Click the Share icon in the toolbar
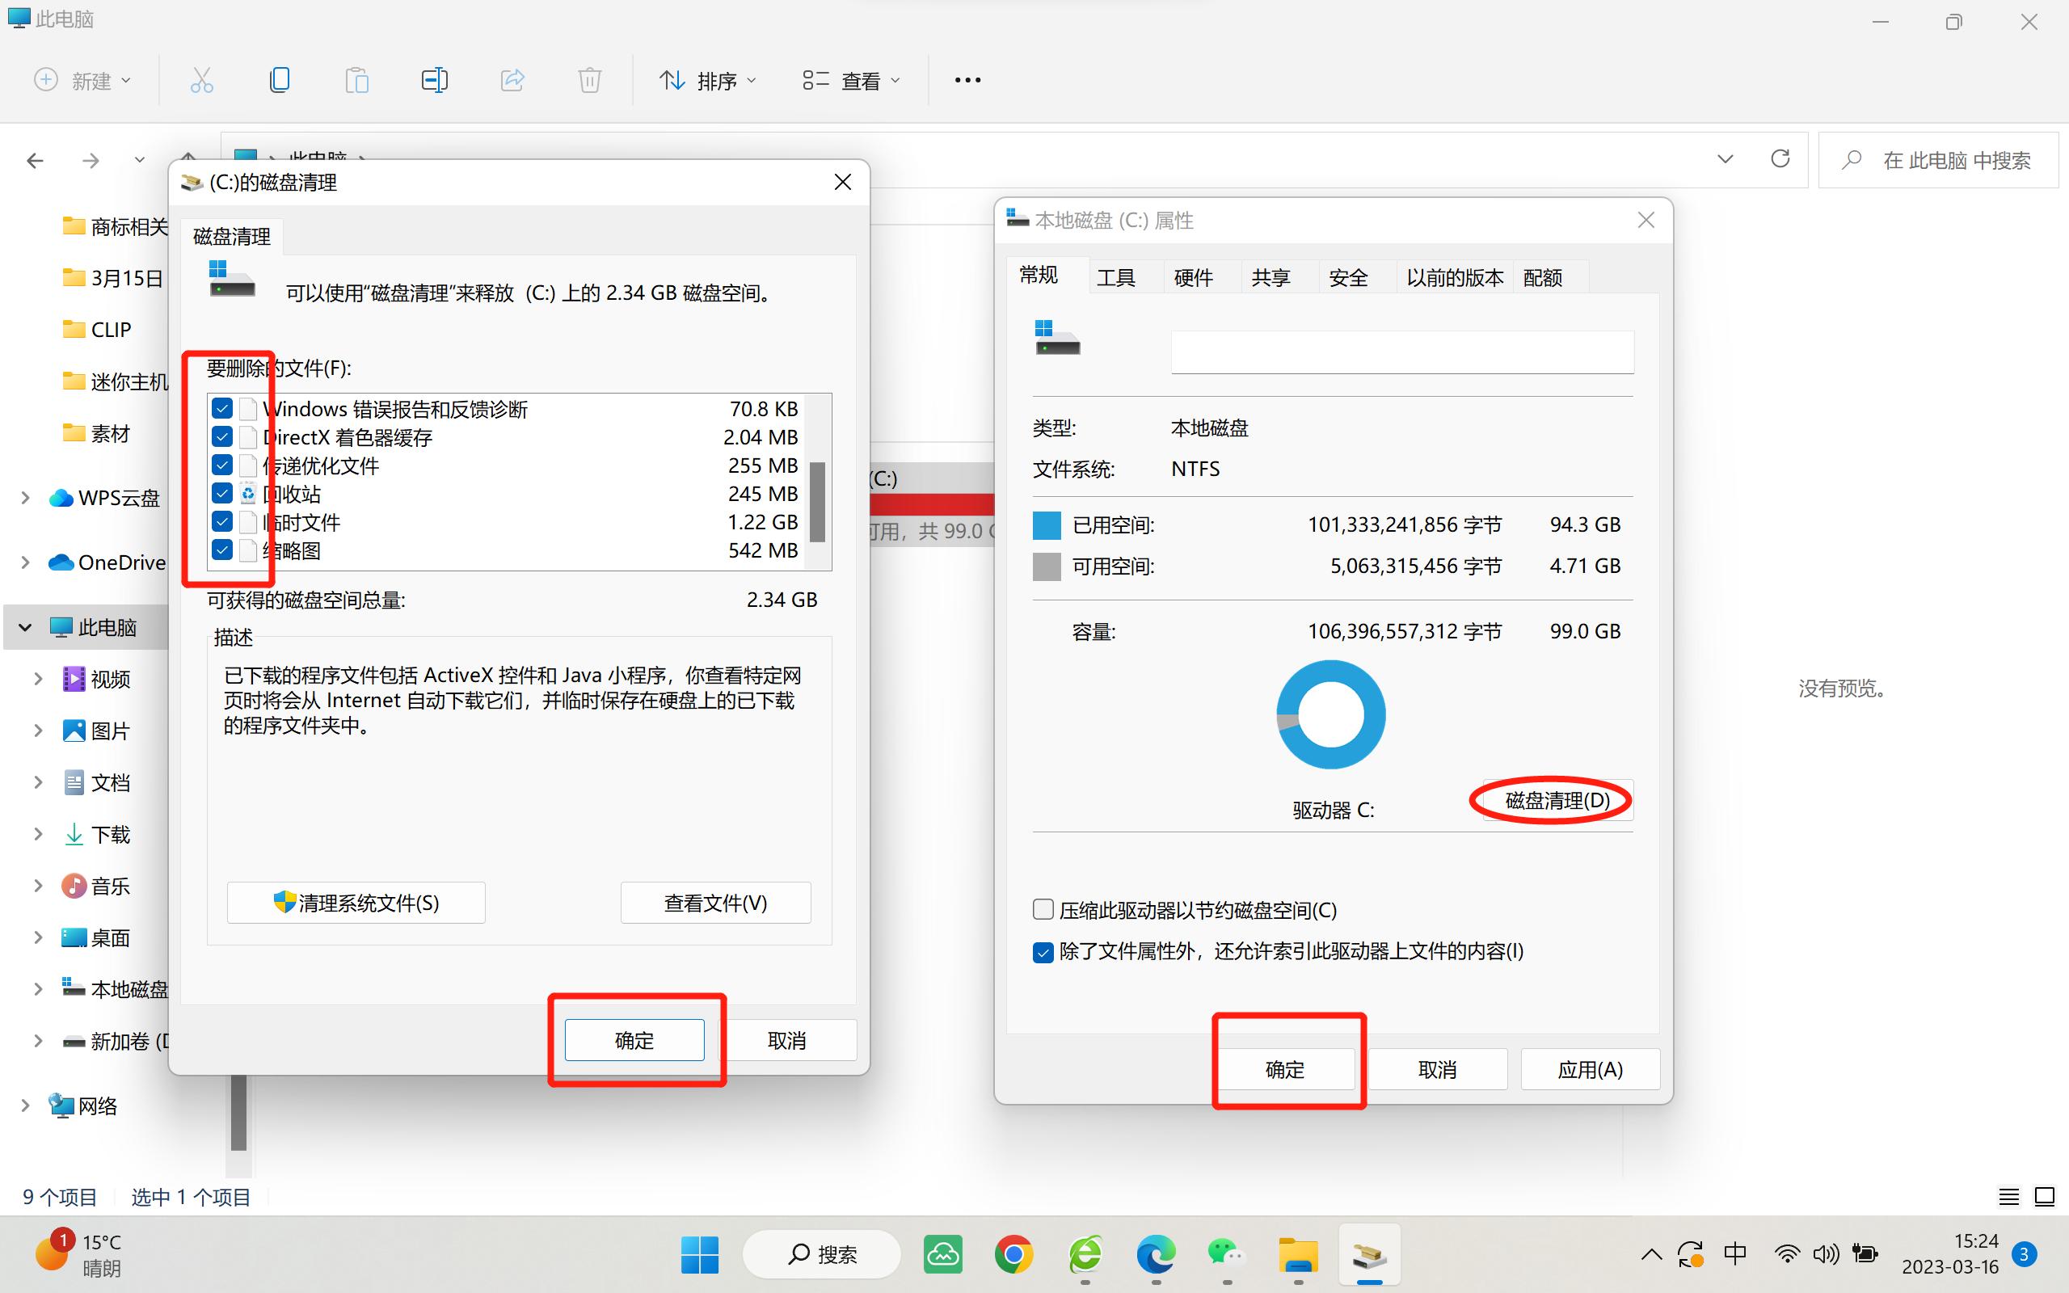Image resolution: width=2069 pixels, height=1293 pixels. click(512, 79)
